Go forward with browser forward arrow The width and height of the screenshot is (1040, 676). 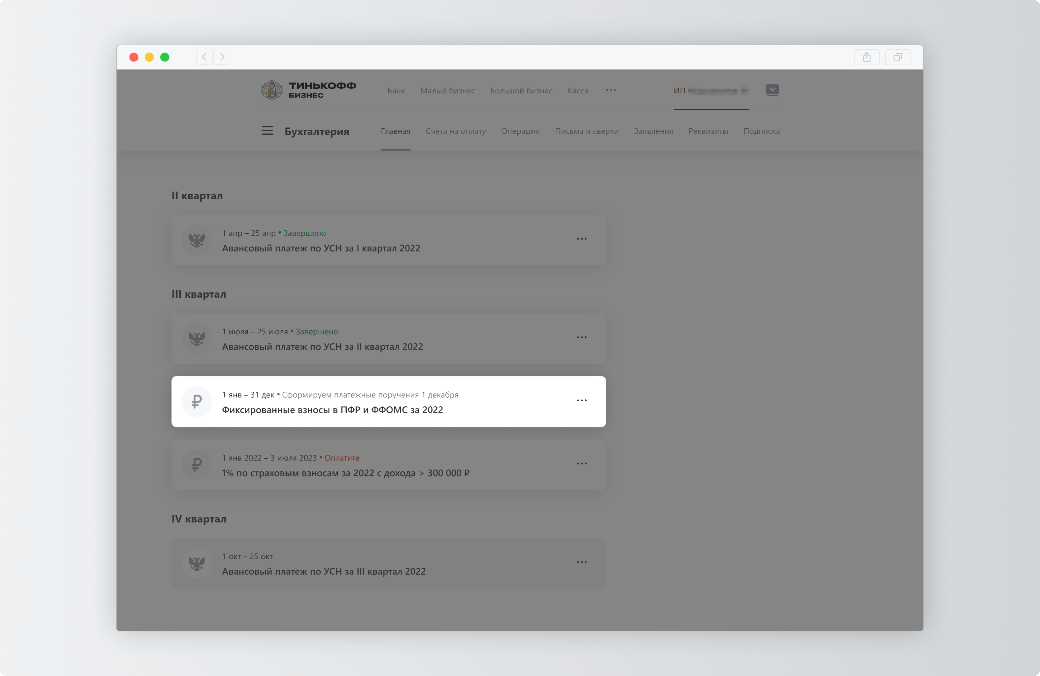click(222, 57)
